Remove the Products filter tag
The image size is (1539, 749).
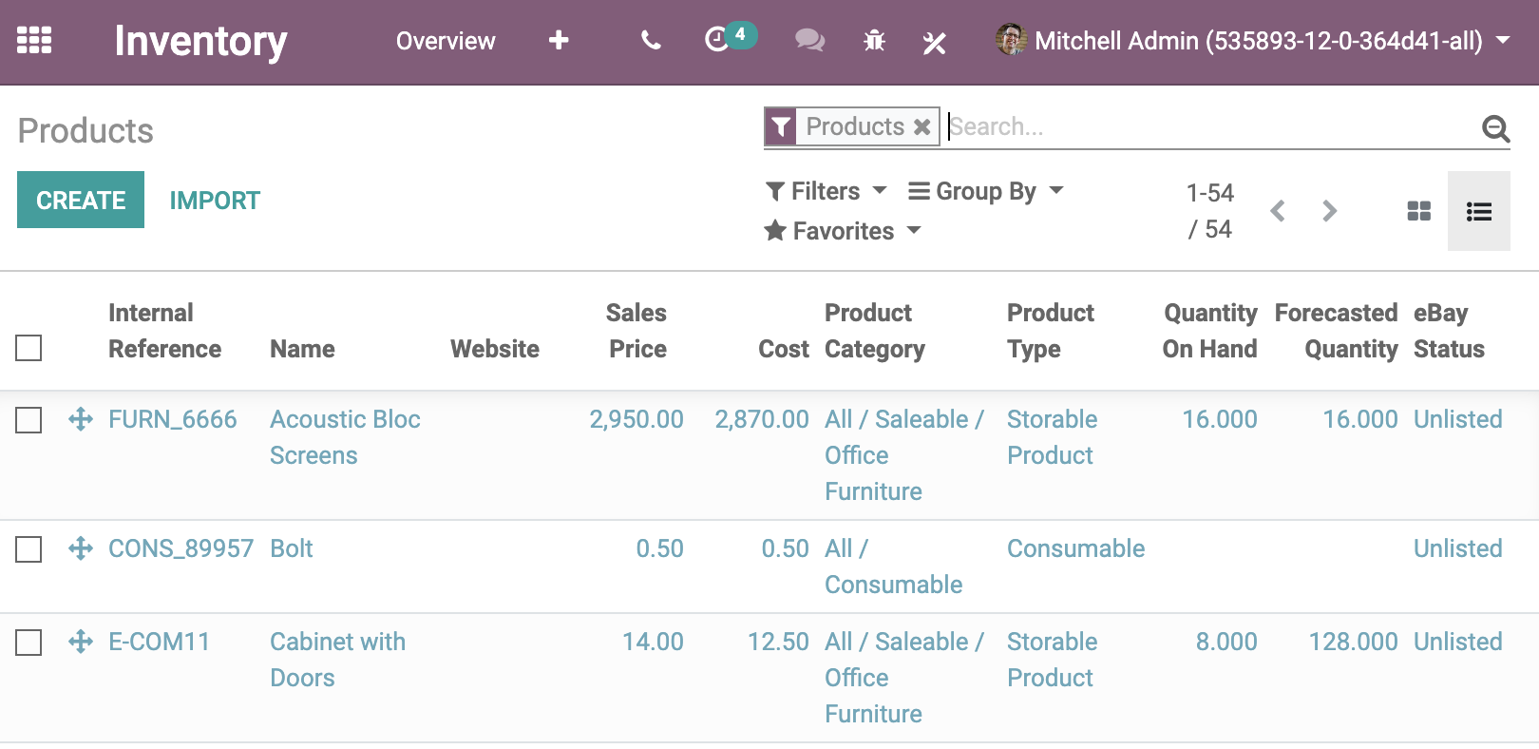coord(921,126)
